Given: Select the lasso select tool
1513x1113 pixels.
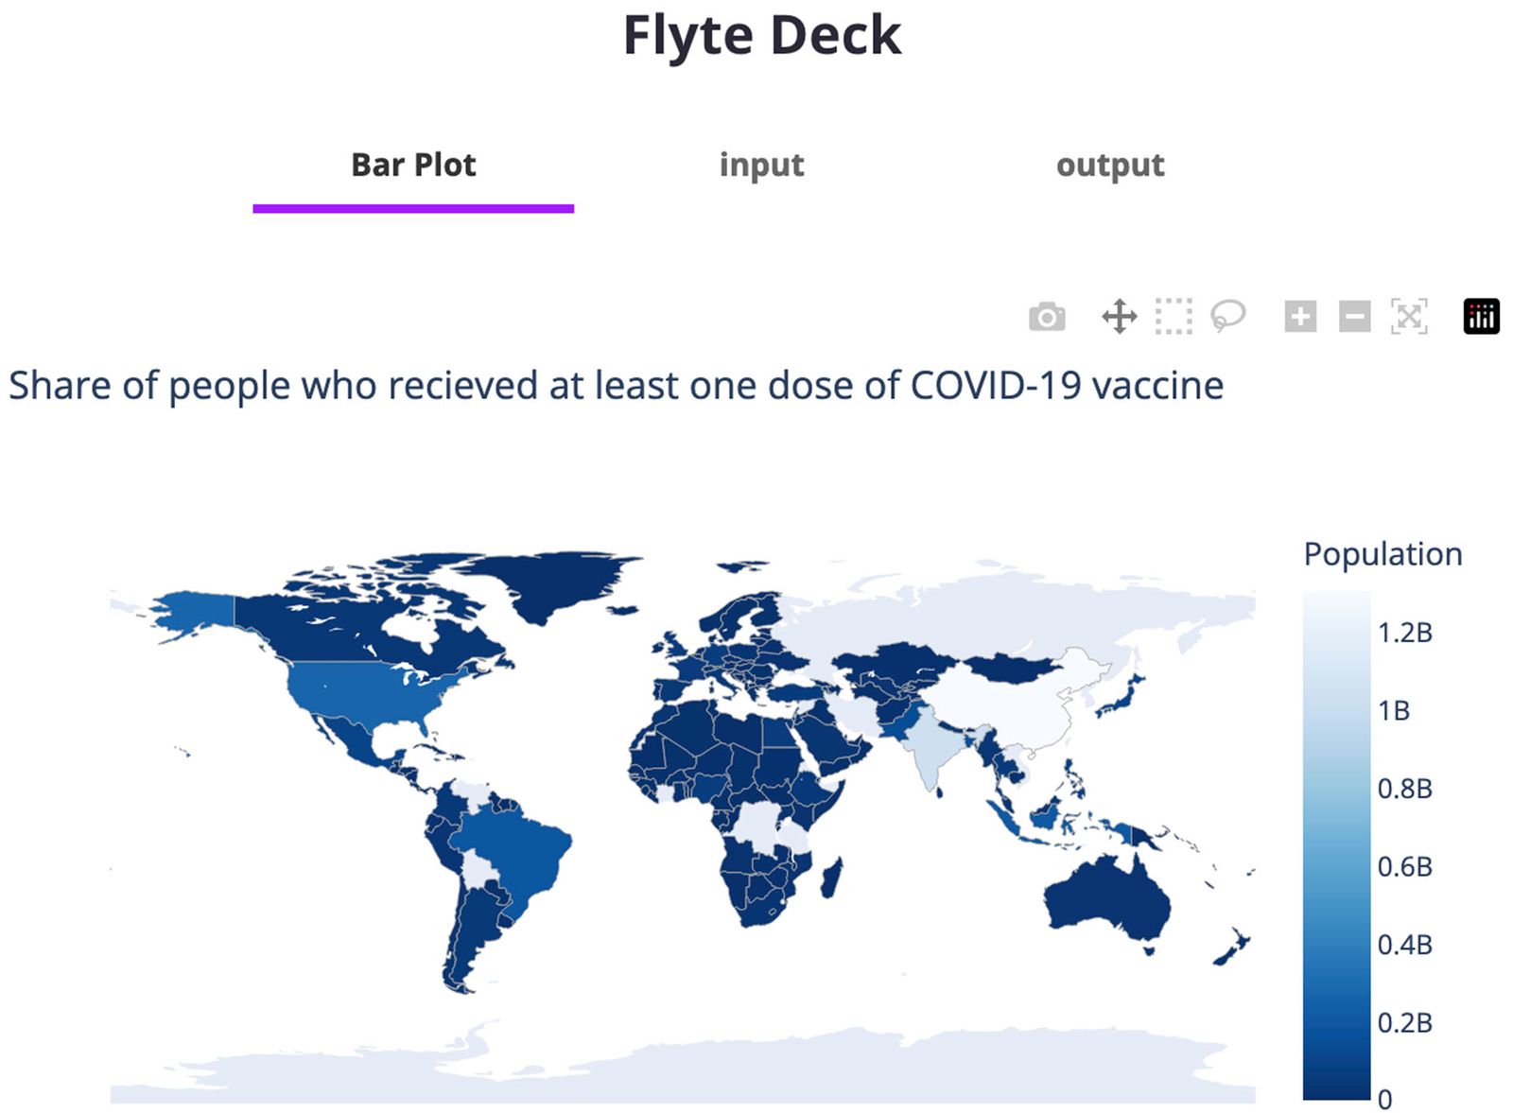Looking at the screenshot, I should (x=1230, y=317).
